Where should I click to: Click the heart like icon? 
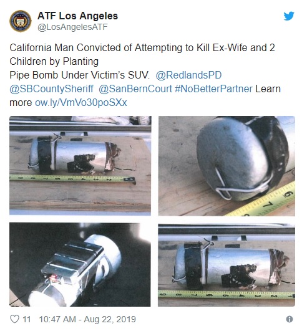click(x=14, y=319)
